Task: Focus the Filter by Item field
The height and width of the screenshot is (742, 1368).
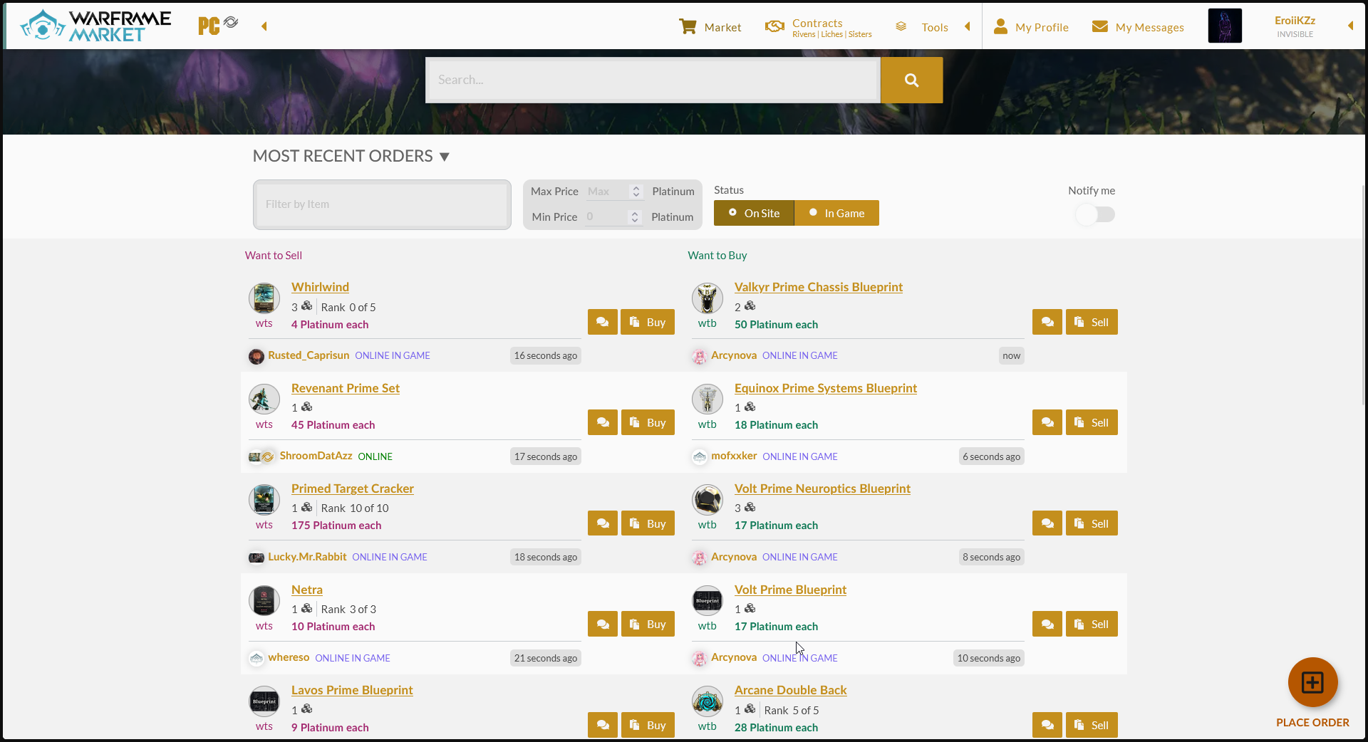Action: click(x=382, y=204)
